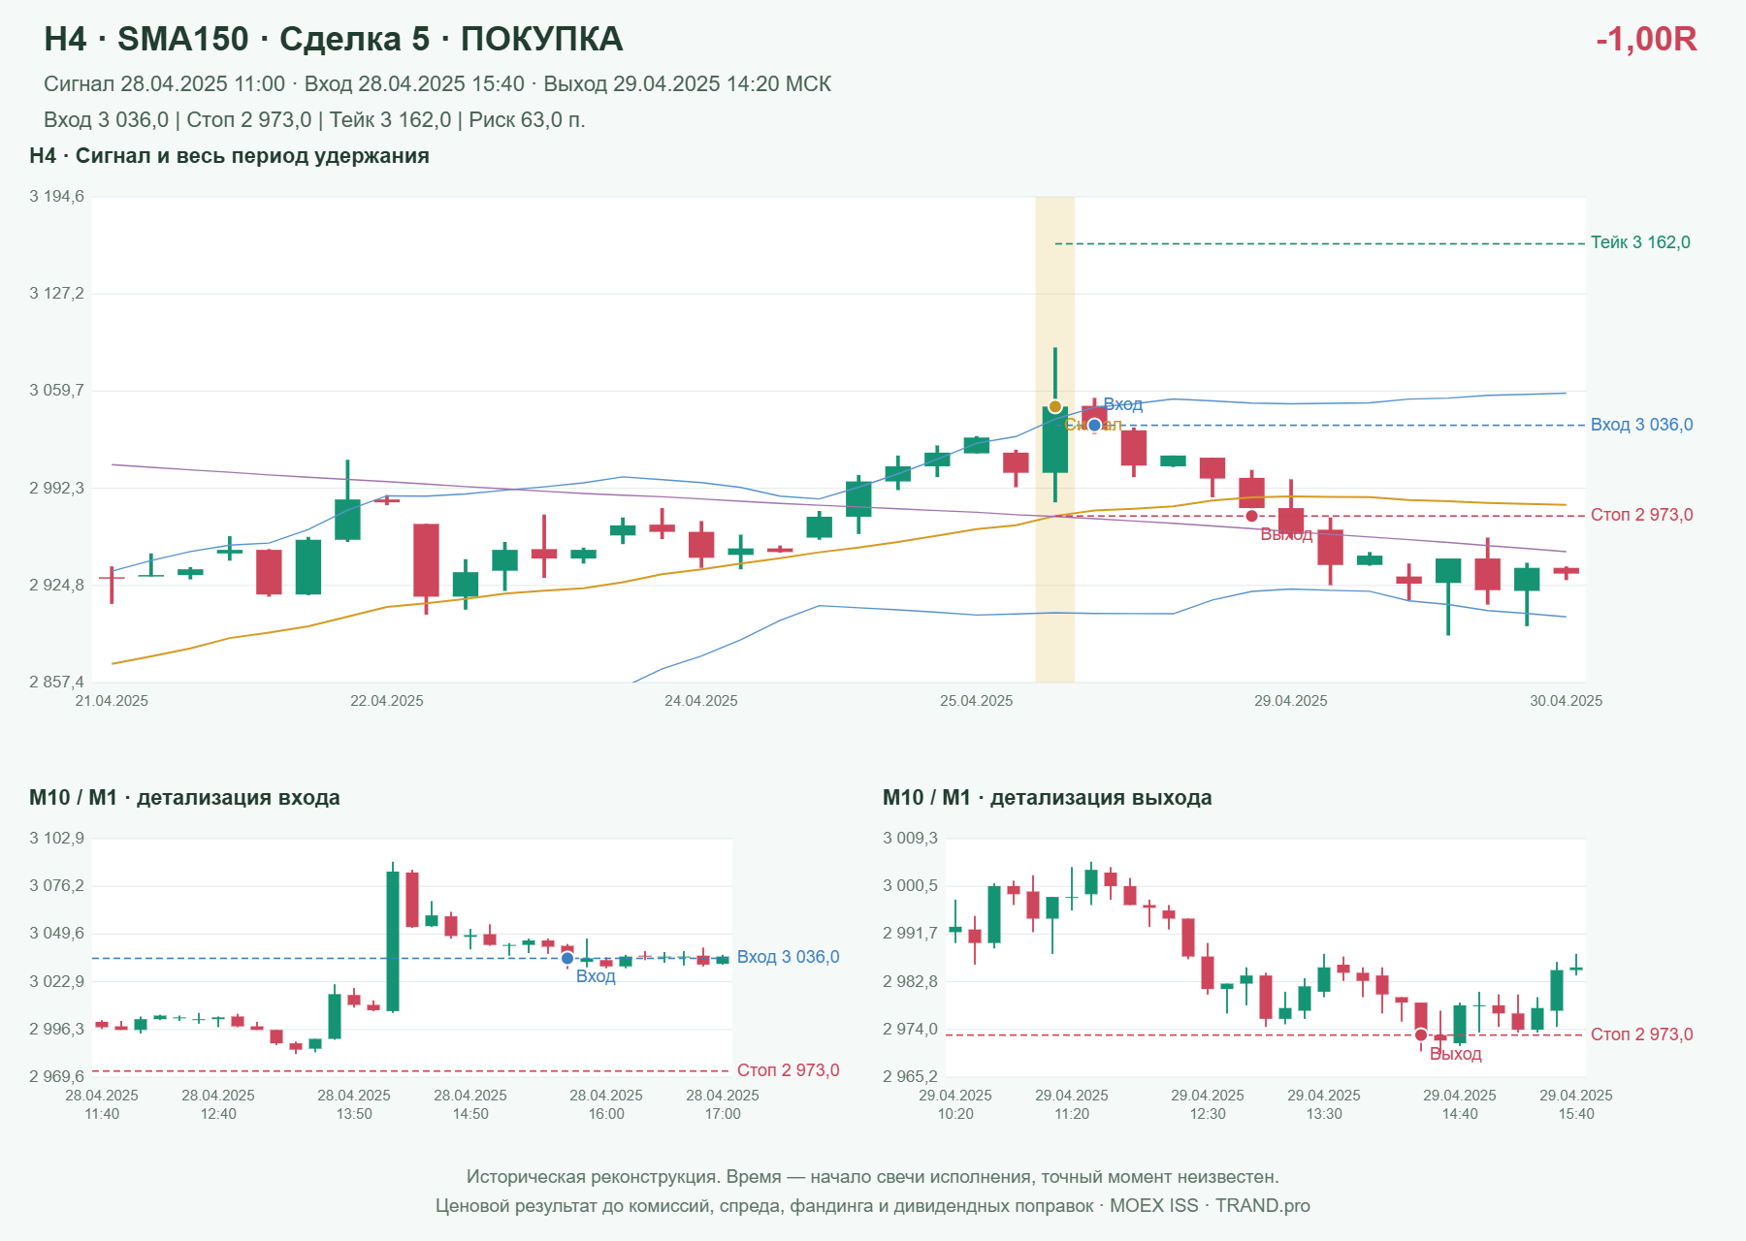1746x1241 pixels.
Task: Click the H4 axis date label 22.04.2025
Action: tap(386, 701)
